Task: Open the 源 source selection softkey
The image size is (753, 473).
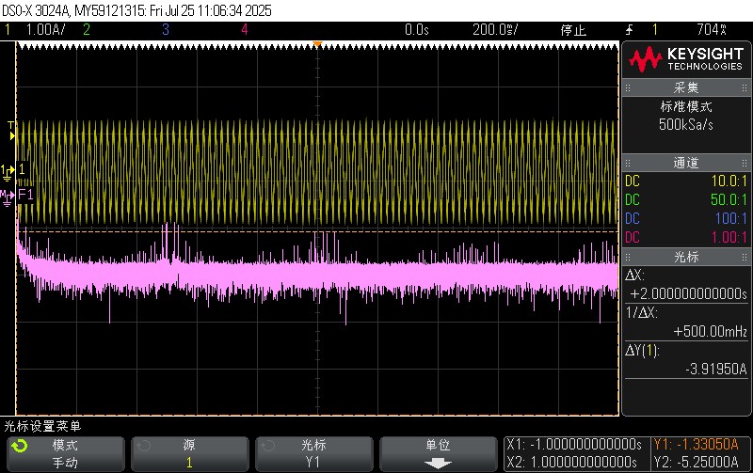Action: point(188,453)
